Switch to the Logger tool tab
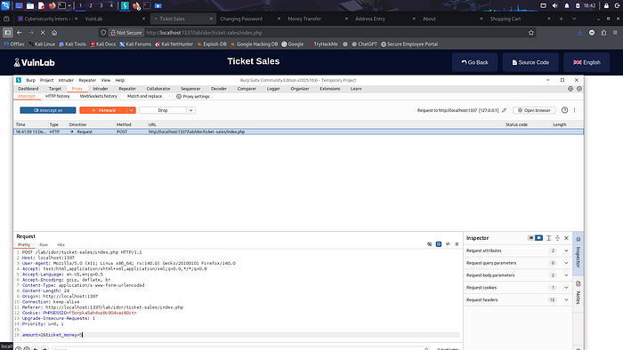Viewport: 623px width, 350px height. click(x=273, y=89)
